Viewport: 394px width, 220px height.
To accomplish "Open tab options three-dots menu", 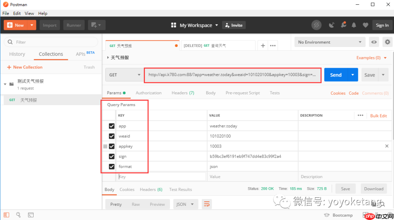I will (x=273, y=46).
